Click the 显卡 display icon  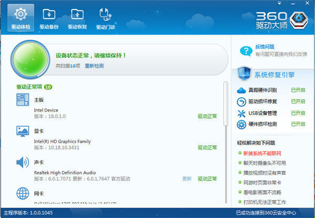point(23,131)
